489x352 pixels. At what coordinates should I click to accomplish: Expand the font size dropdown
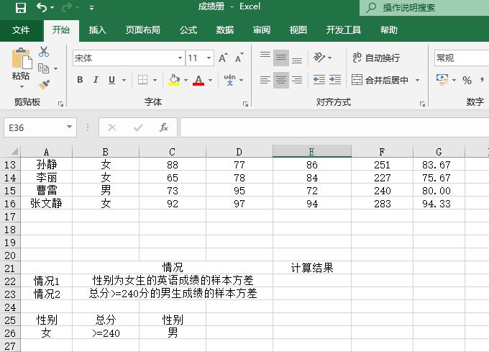click(209, 58)
